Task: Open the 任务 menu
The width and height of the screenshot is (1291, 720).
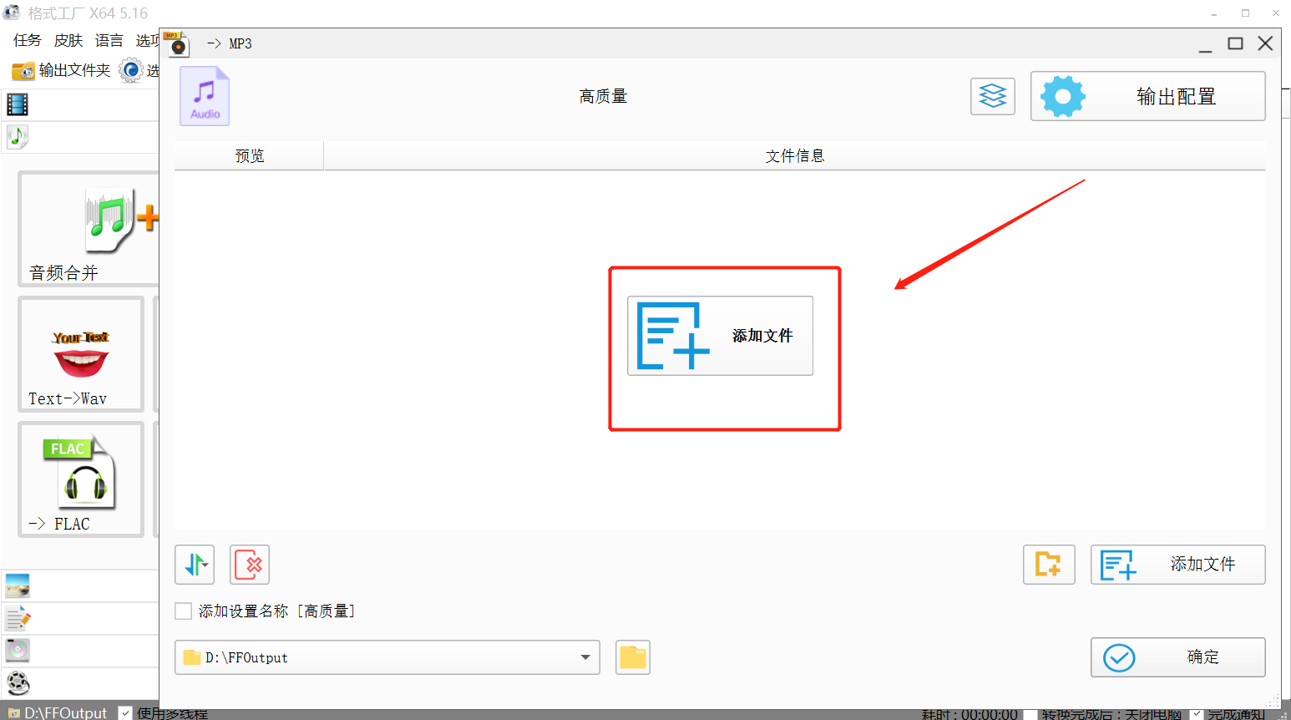Action: point(27,40)
